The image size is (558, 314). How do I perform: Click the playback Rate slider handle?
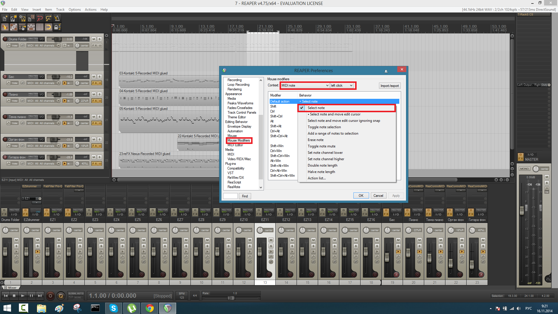pos(231,298)
